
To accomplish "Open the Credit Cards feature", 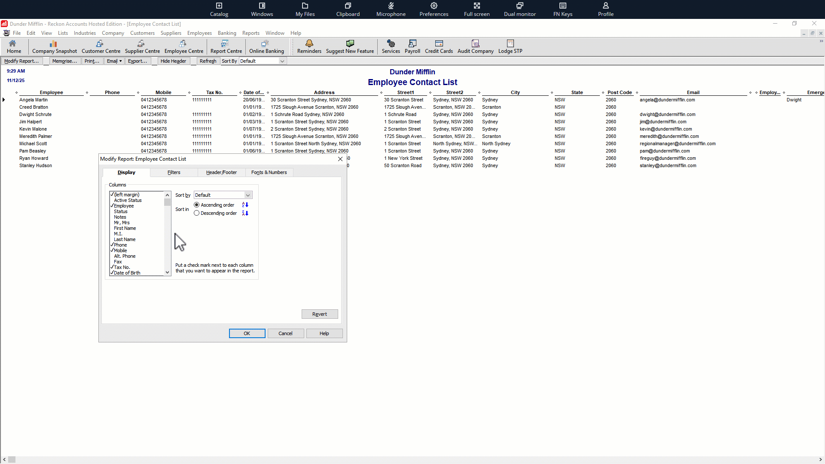I will pos(438,47).
